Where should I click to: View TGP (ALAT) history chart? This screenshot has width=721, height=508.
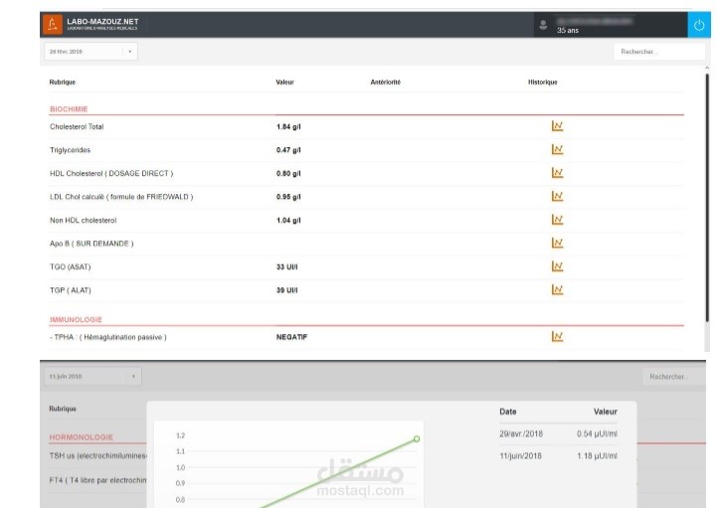tap(557, 289)
